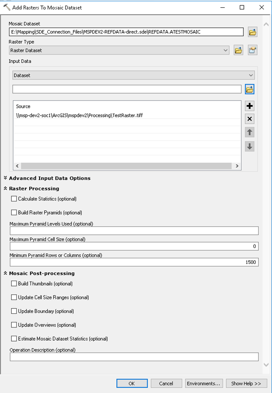272x393 pixels.
Task: Open the Raster Type properties icon
Action: pyautogui.click(x=252, y=50)
